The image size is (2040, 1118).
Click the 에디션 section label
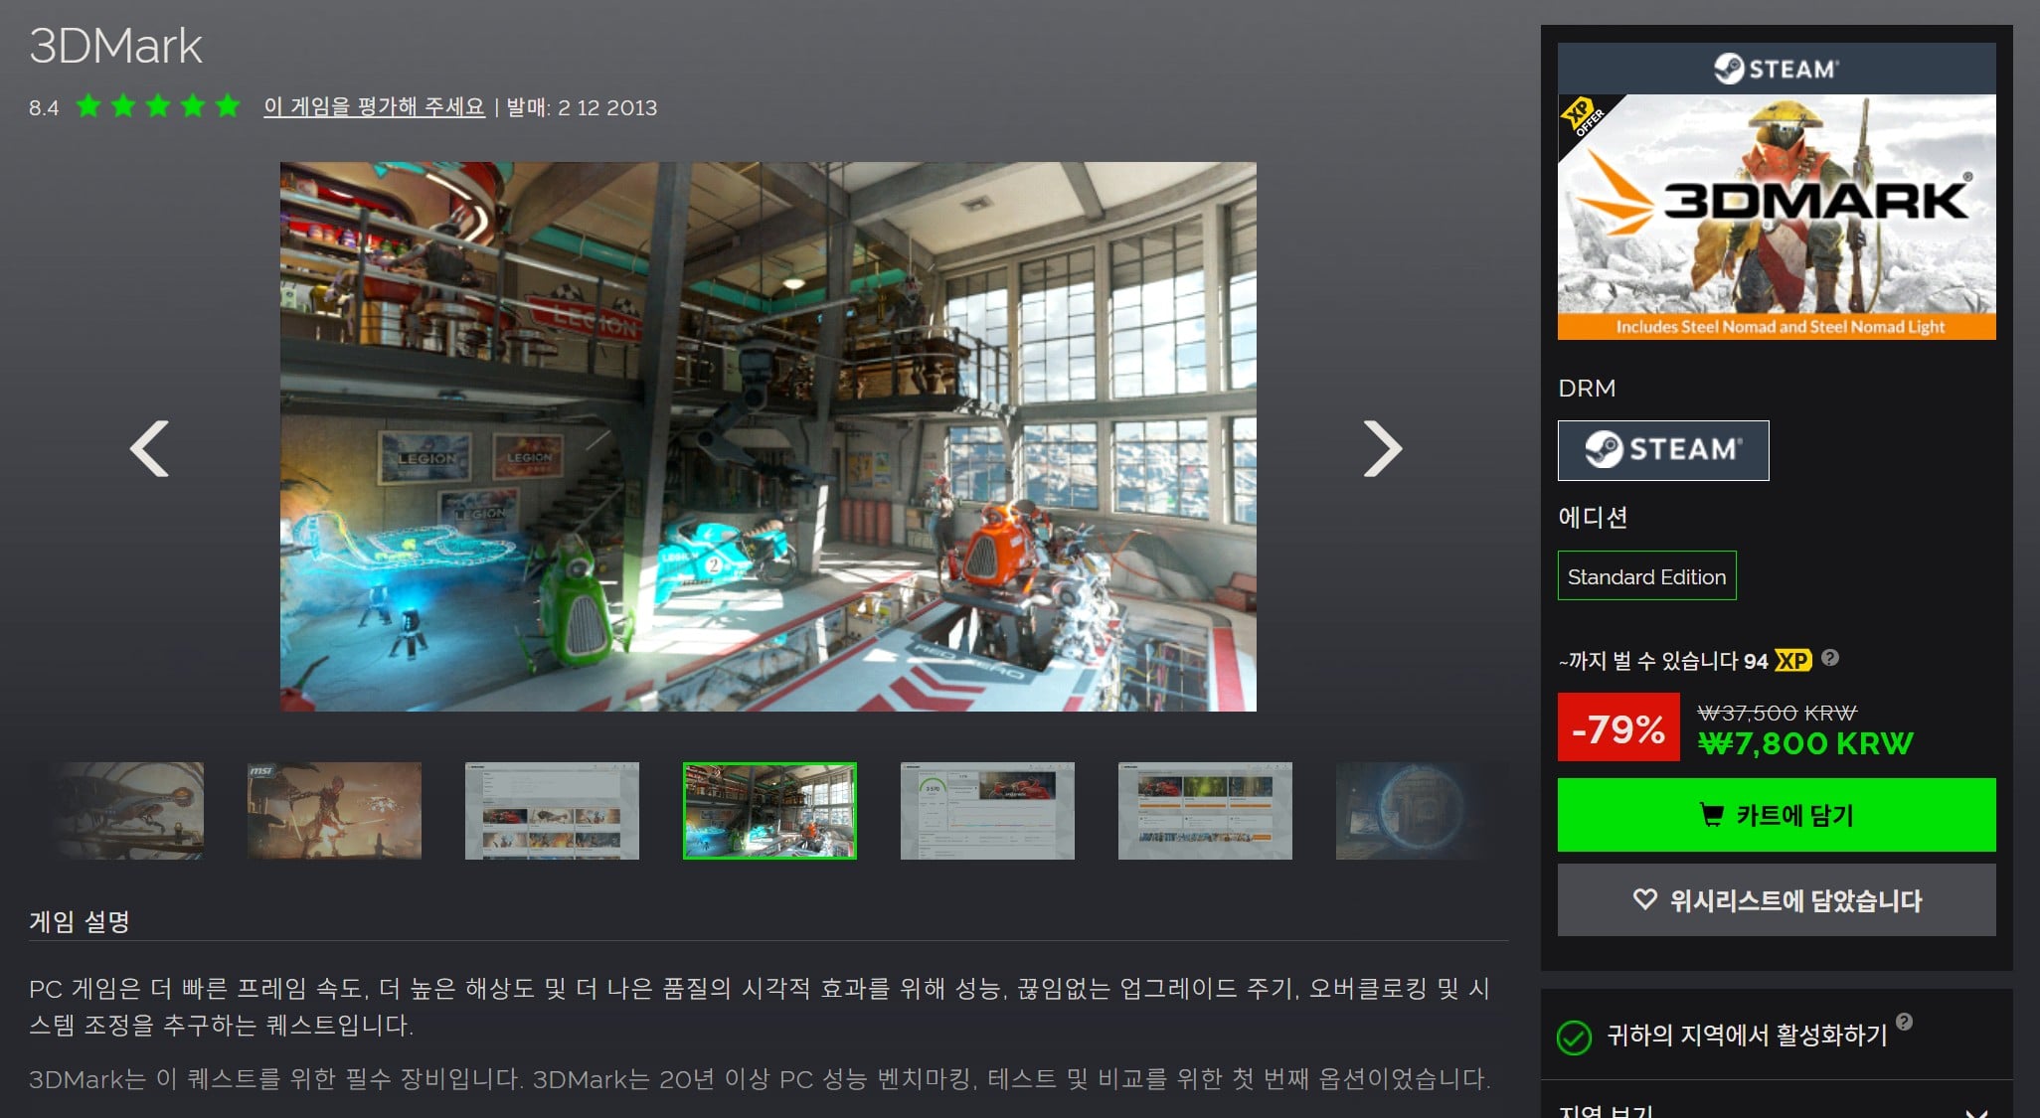point(1593,517)
